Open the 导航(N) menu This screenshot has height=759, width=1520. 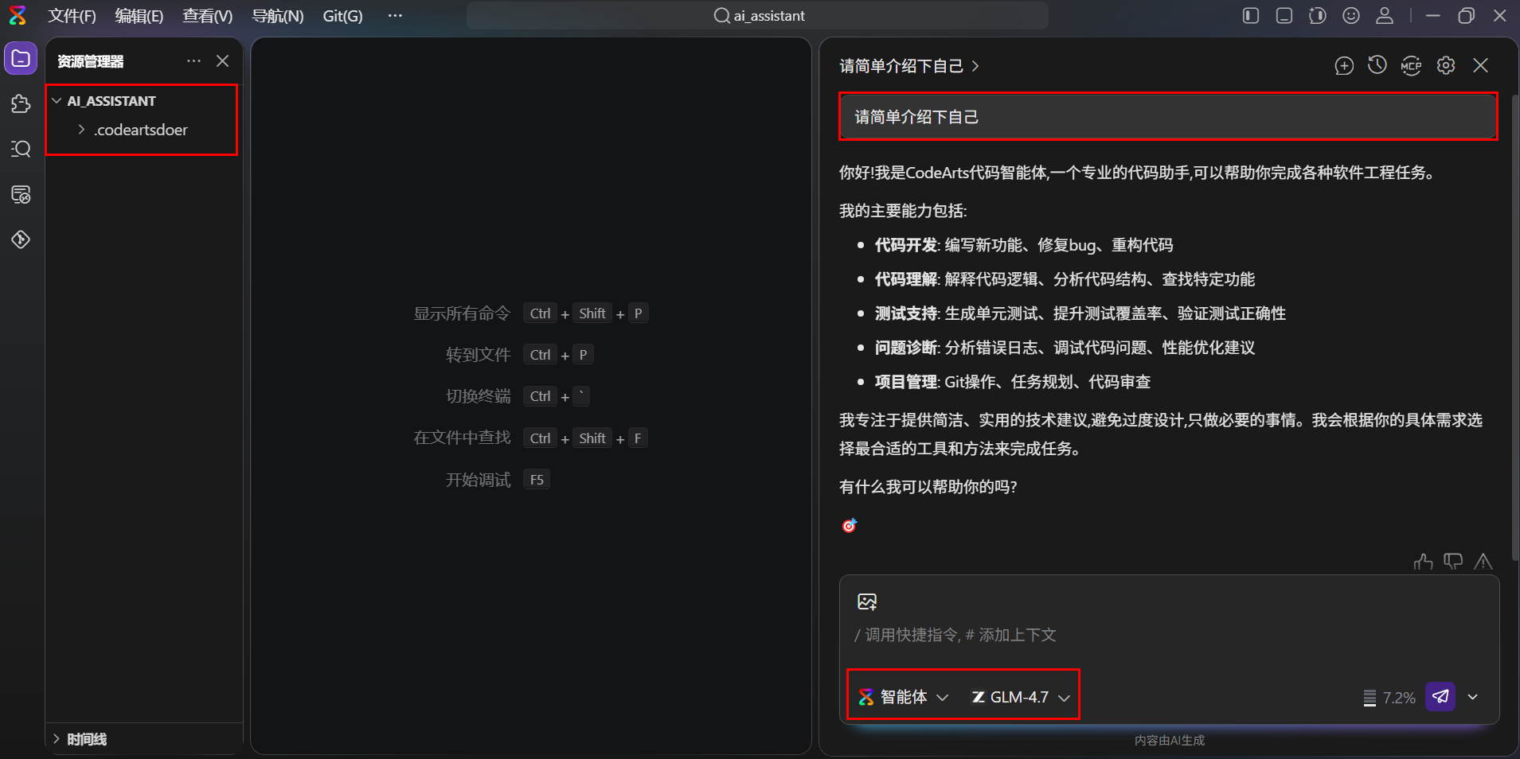277,16
